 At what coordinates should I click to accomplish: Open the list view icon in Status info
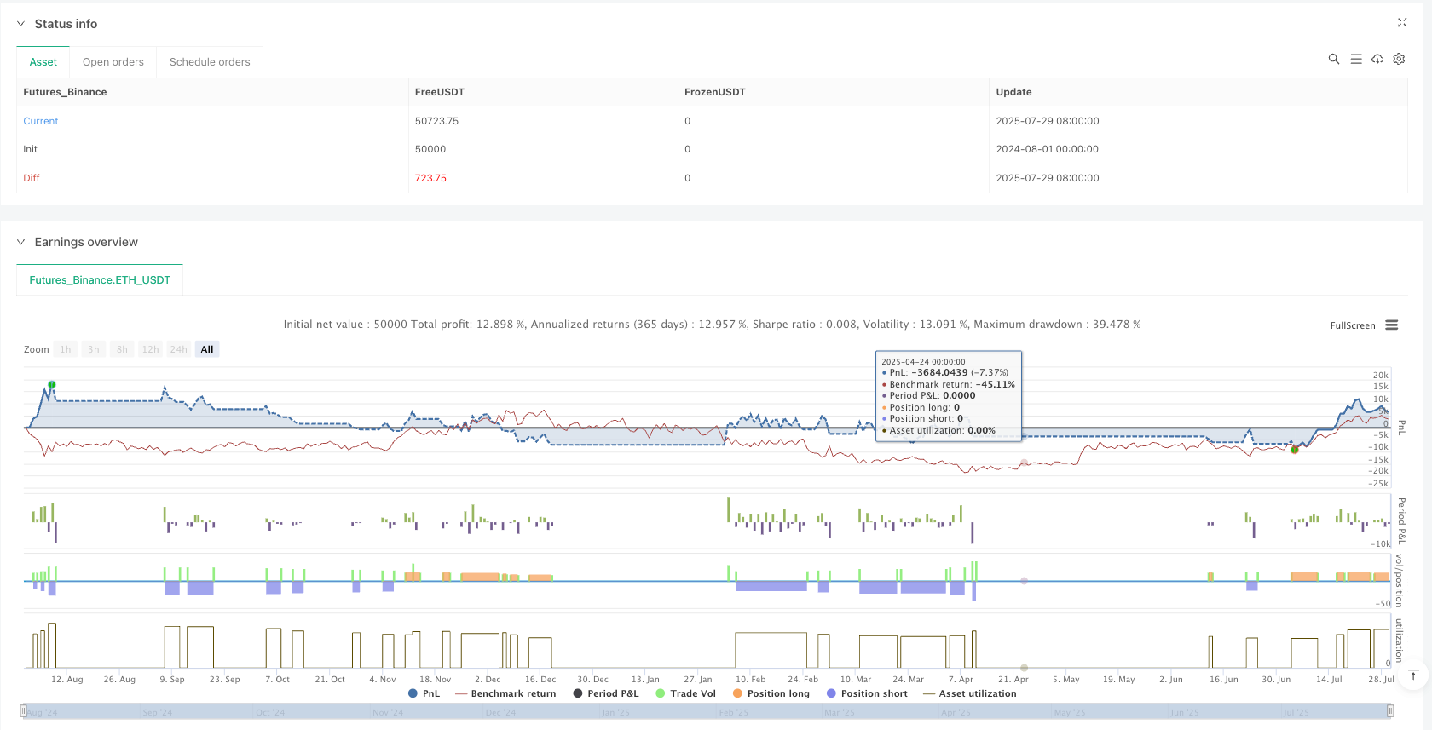point(1356,59)
